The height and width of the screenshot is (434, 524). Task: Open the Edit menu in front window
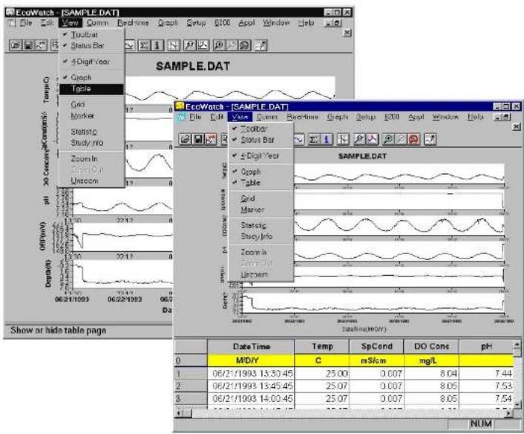pos(217,117)
